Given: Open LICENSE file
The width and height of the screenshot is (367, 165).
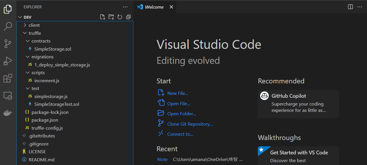Looking at the screenshot, I should pyautogui.click(x=75, y=152).
